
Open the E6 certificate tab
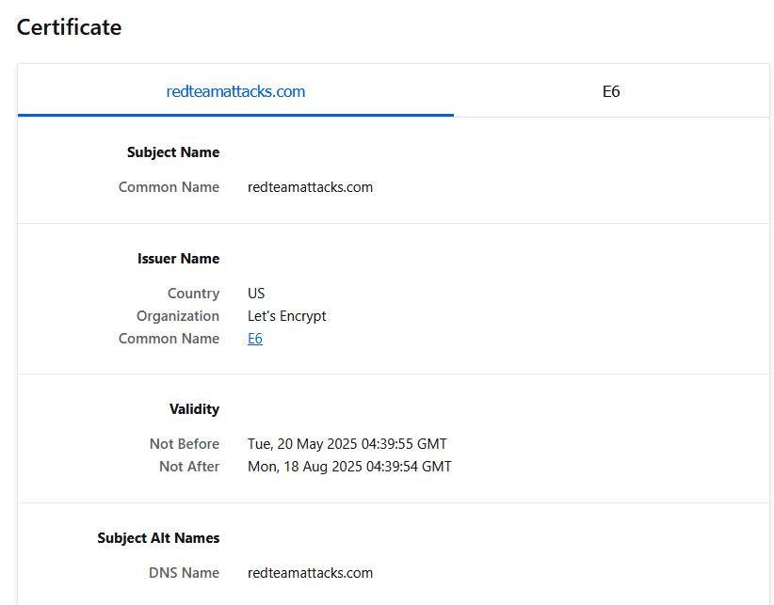point(611,91)
